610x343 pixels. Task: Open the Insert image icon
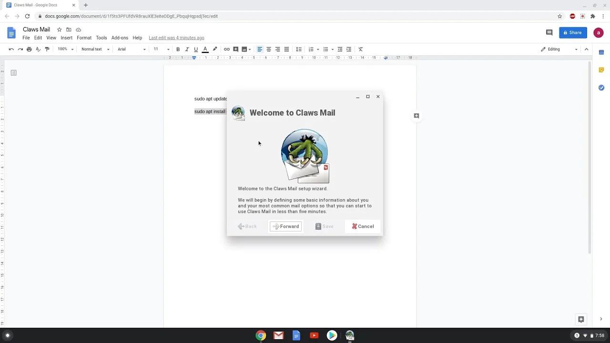pyautogui.click(x=244, y=49)
